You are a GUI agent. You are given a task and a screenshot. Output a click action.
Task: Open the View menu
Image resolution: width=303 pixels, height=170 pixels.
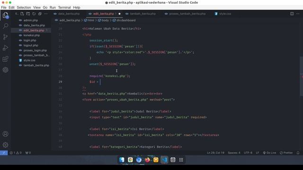37,8
